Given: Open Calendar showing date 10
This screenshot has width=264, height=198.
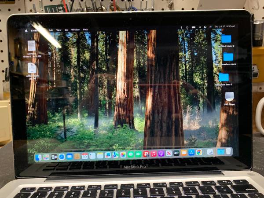Looking at the screenshot, I should (84, 156).
